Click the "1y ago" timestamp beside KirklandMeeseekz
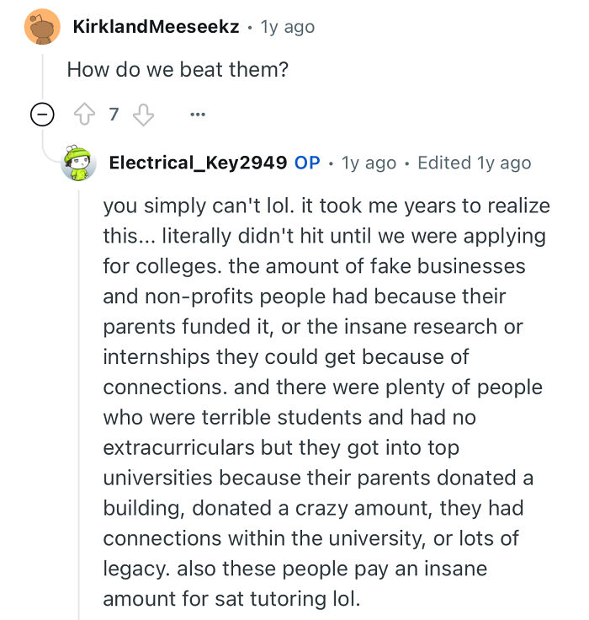This screenshot has width=589, height=620. [289, 27]
